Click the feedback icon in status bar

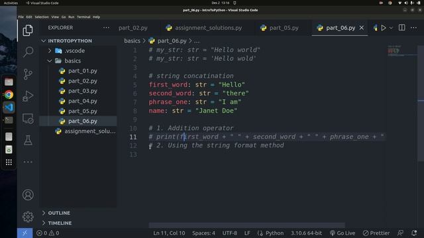point(400,233)
